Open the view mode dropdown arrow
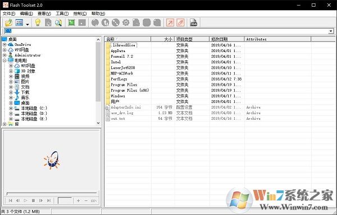The image size is (337, 215). 28,24
